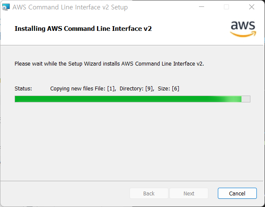Click the greyed-out Next button
The height and width of the screenshot is (207, 265).
pos(189,193)
